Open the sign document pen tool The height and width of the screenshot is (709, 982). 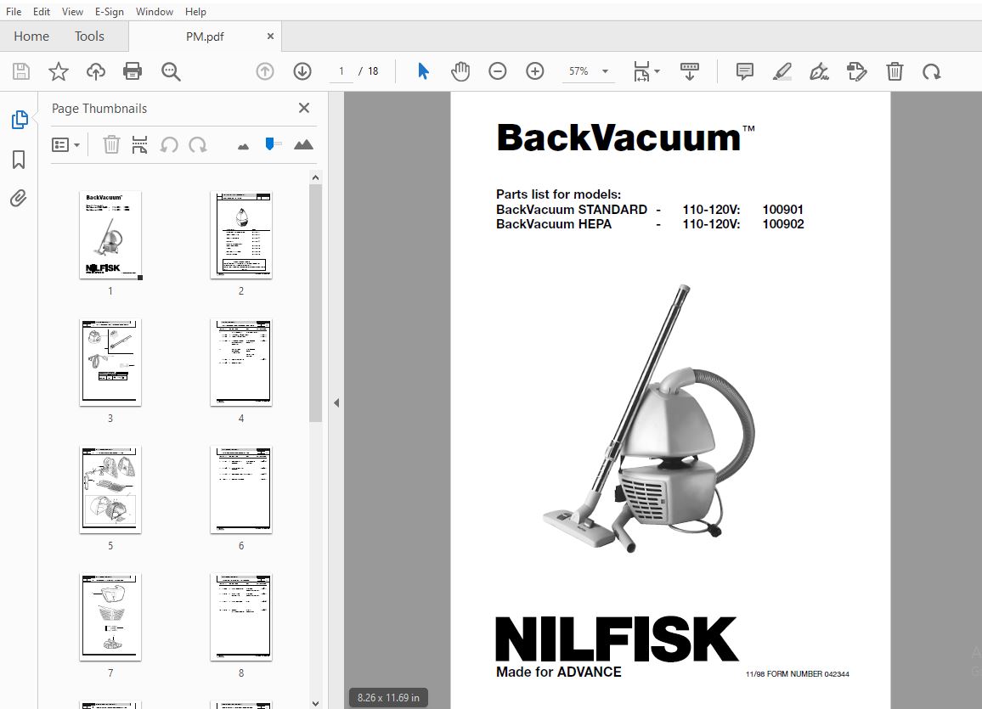pyautogui.click(x=819, y=71)
